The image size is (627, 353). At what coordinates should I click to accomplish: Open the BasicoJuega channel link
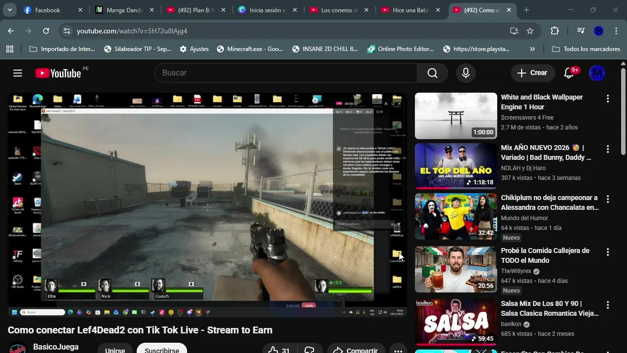click(x=56, y=347)
